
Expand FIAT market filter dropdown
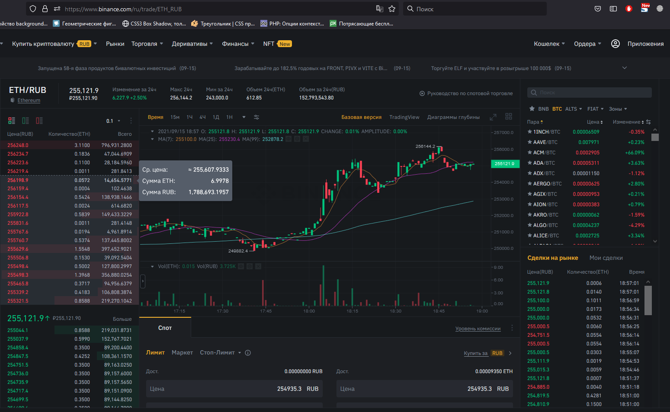[x=596, y=109]
